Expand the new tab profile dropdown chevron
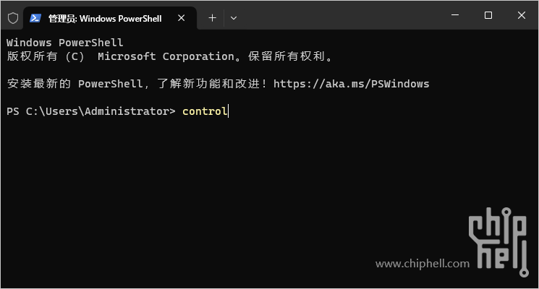Image resolution: width=539 pixels, height=289 pixels. [x=234, y=18]
